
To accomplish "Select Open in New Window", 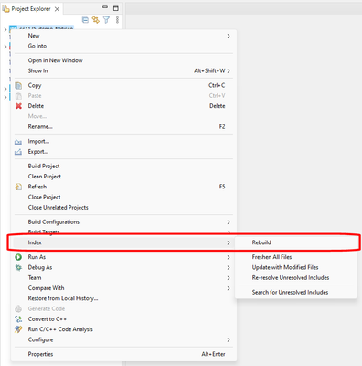I will click(x=56, y=60).
